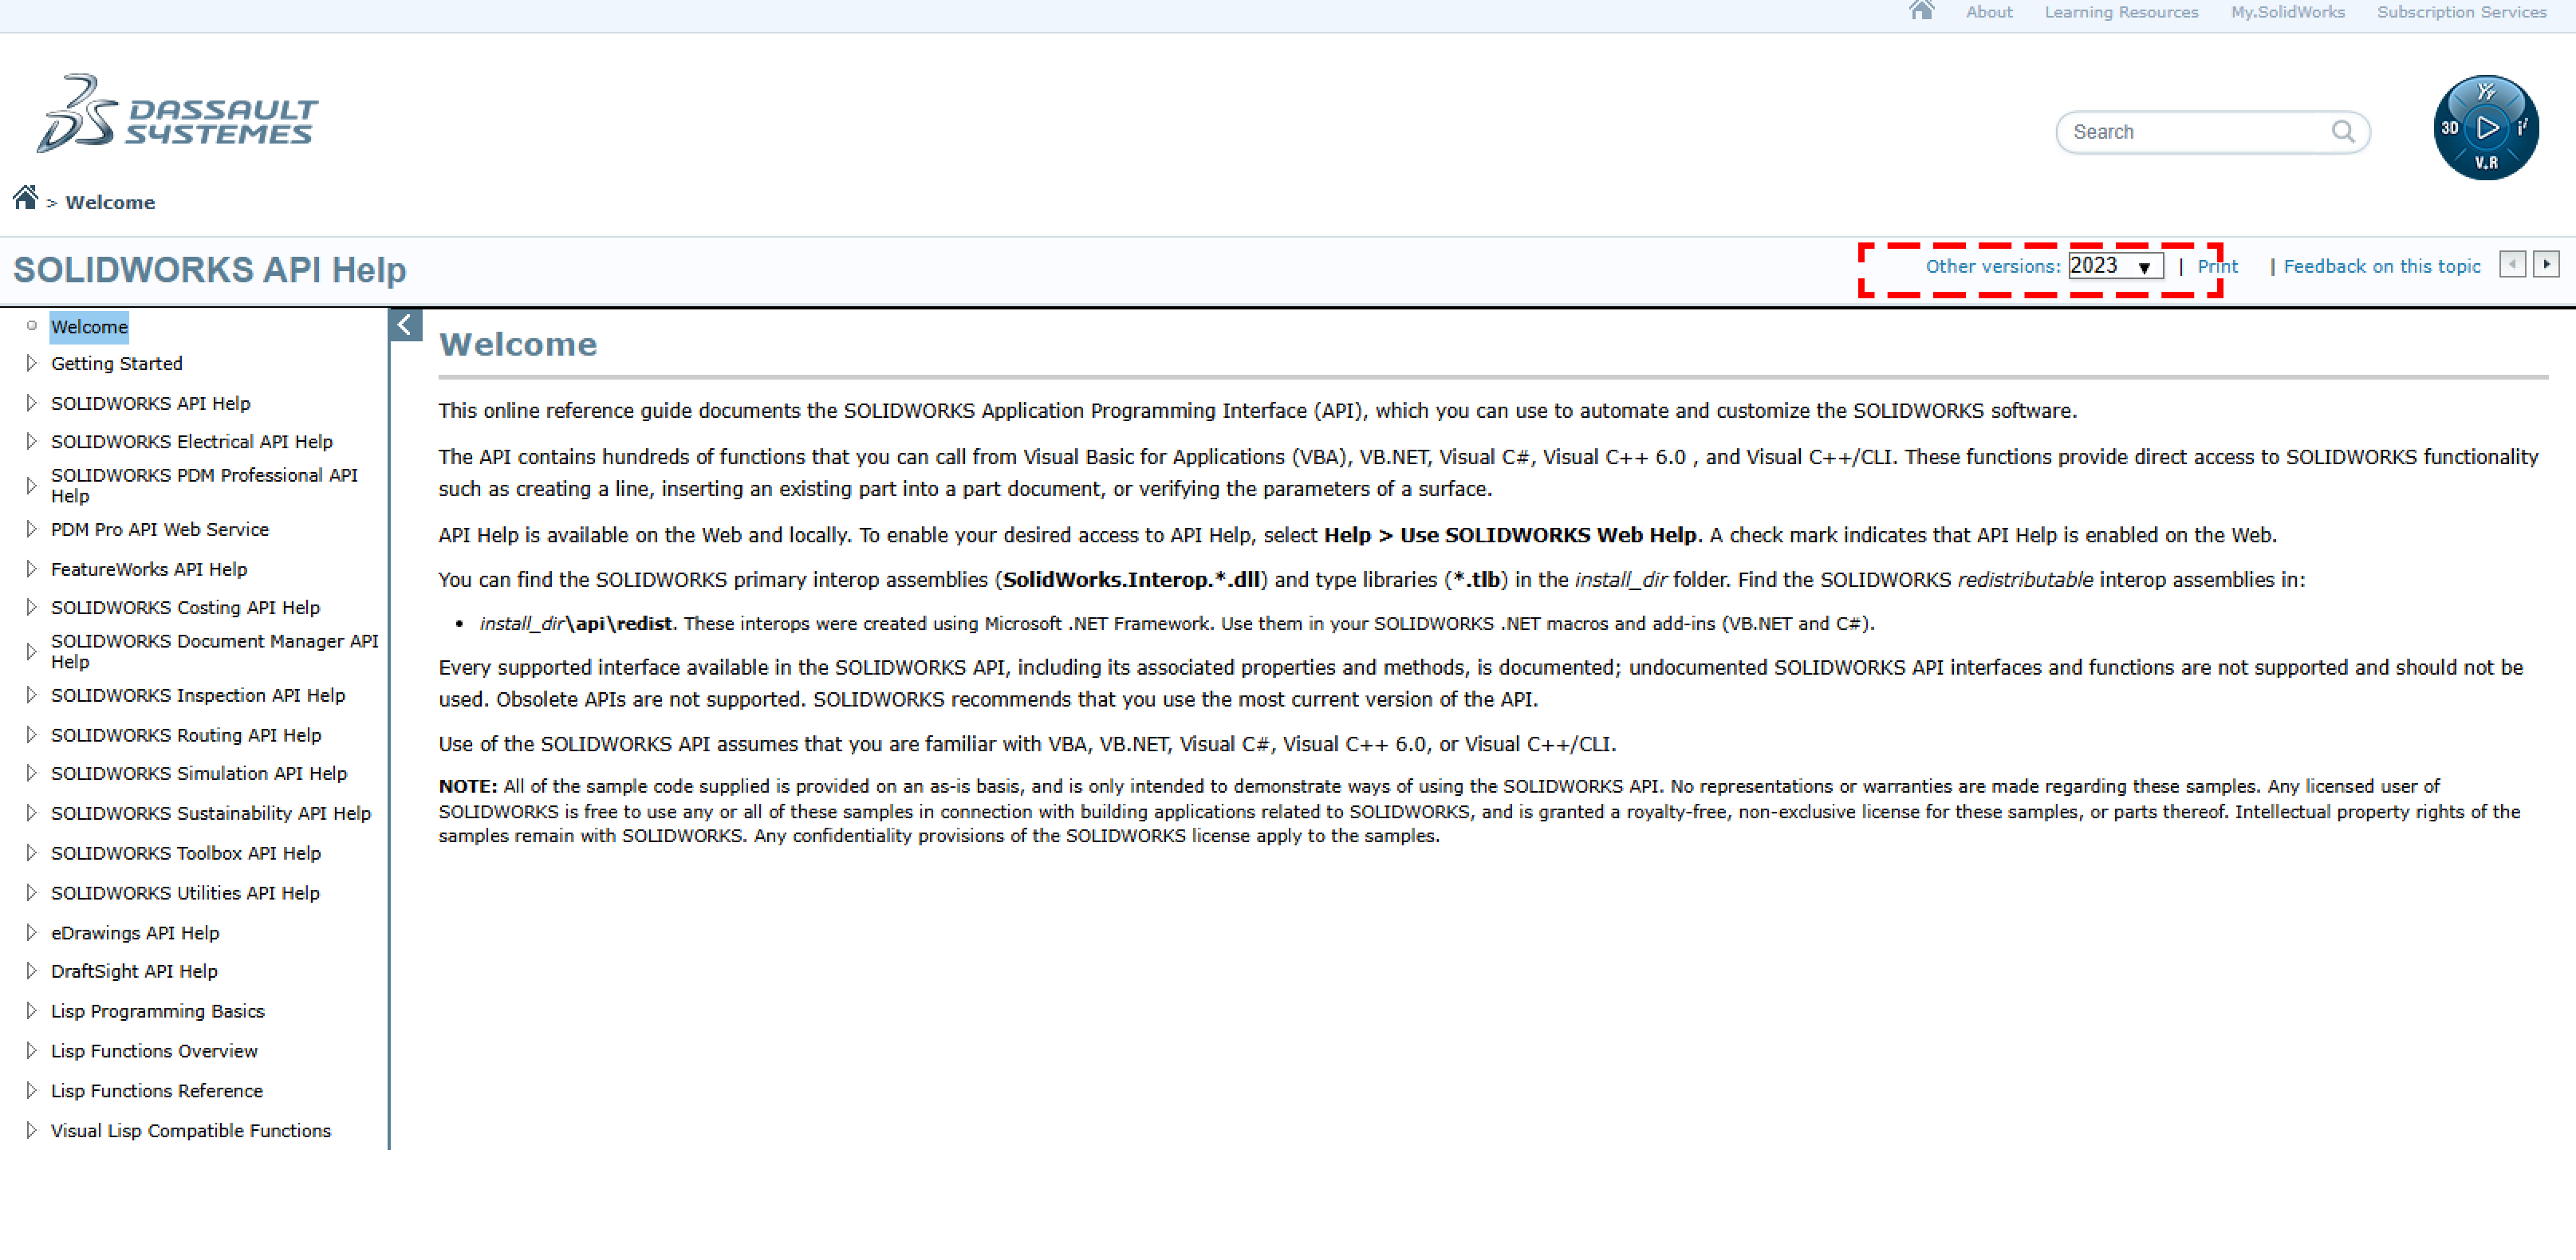Click the 3D compass play icon
The image size is (2576, 1260).
(2486, 128)
